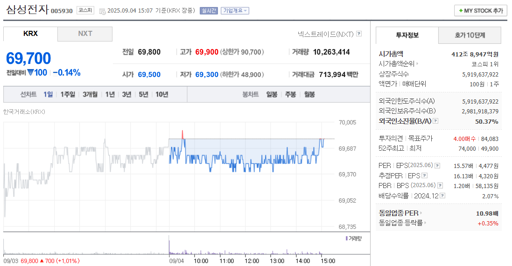Viewport: 512px width, 266px height.
Task: Click the stock code 005930
Action: 62,11
